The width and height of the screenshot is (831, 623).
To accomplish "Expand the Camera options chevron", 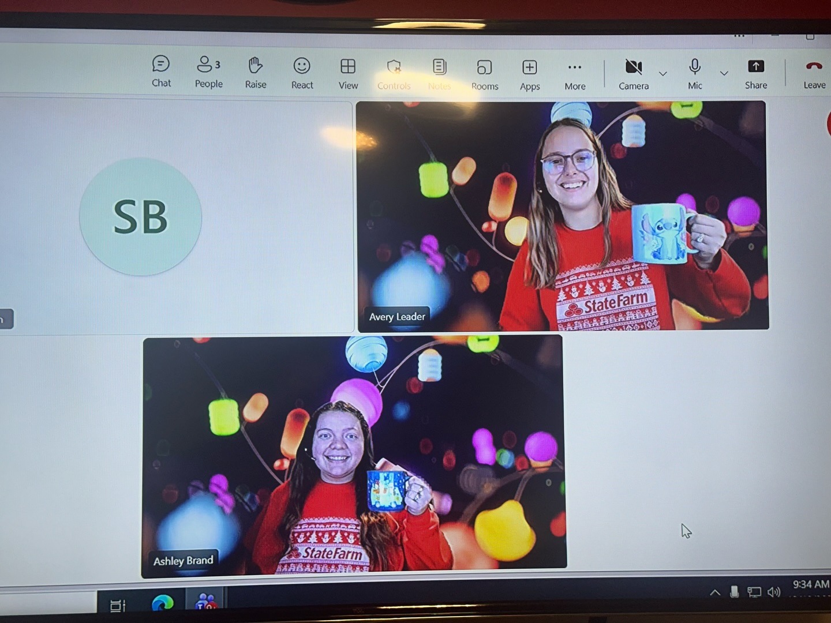I will click(663, 73).
